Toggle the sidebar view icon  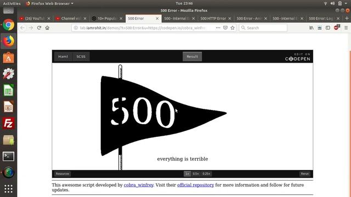click(x=328, y=28)
